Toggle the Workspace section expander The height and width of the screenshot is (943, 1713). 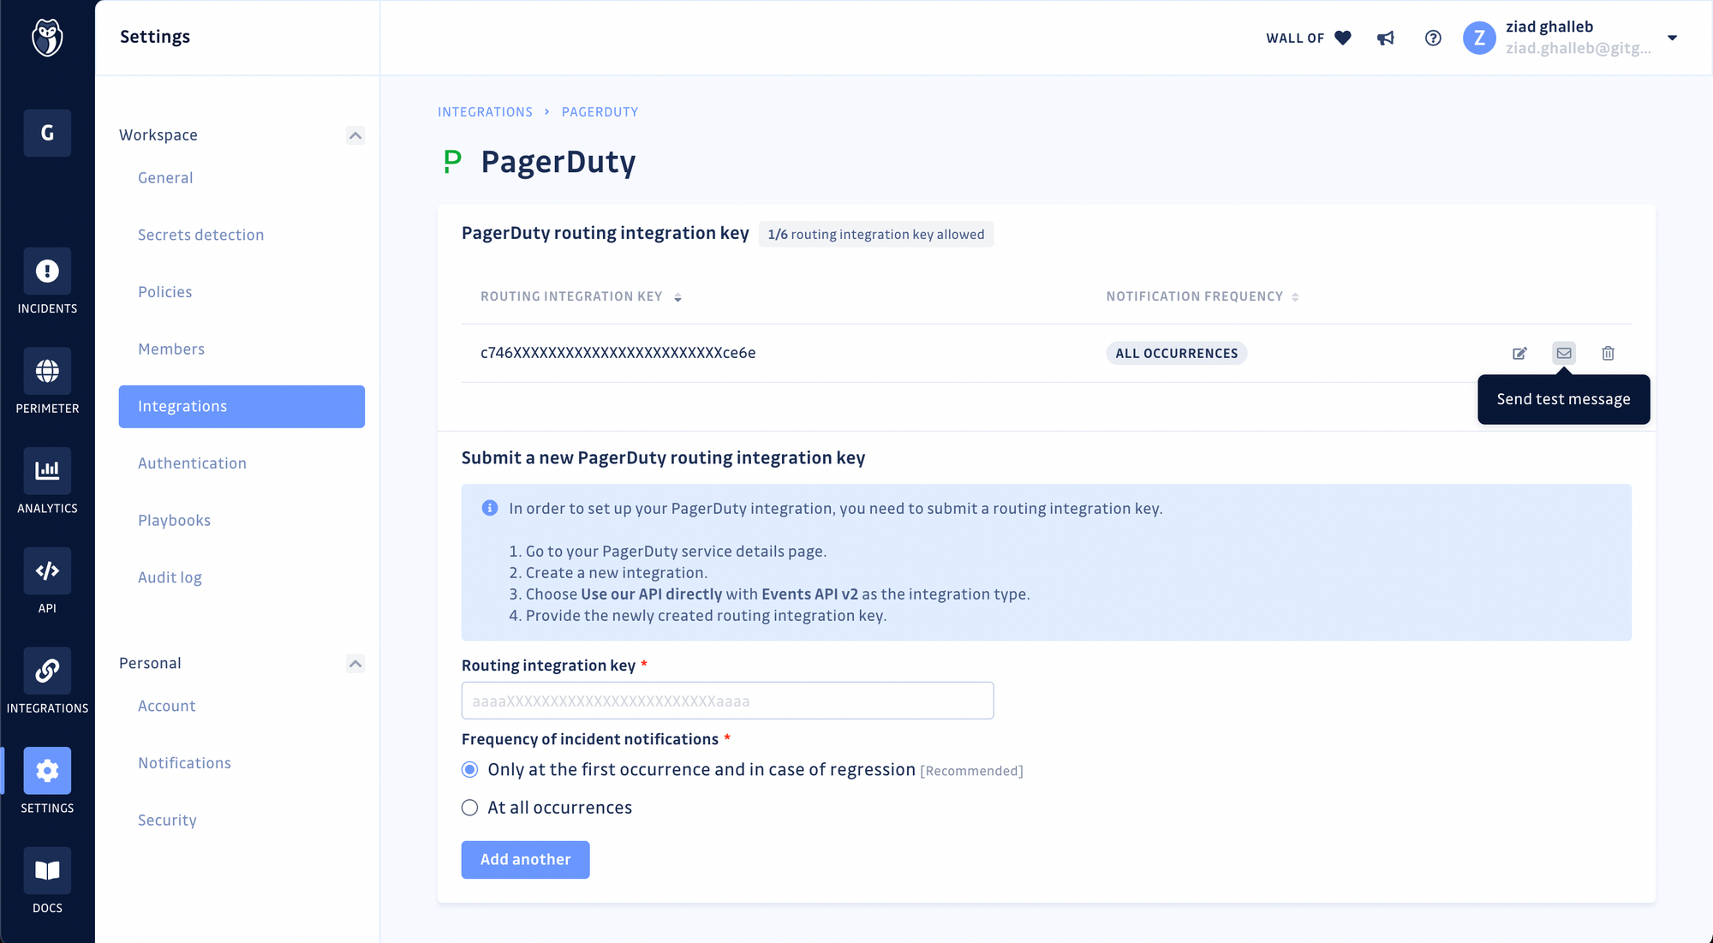coord(355,134)
